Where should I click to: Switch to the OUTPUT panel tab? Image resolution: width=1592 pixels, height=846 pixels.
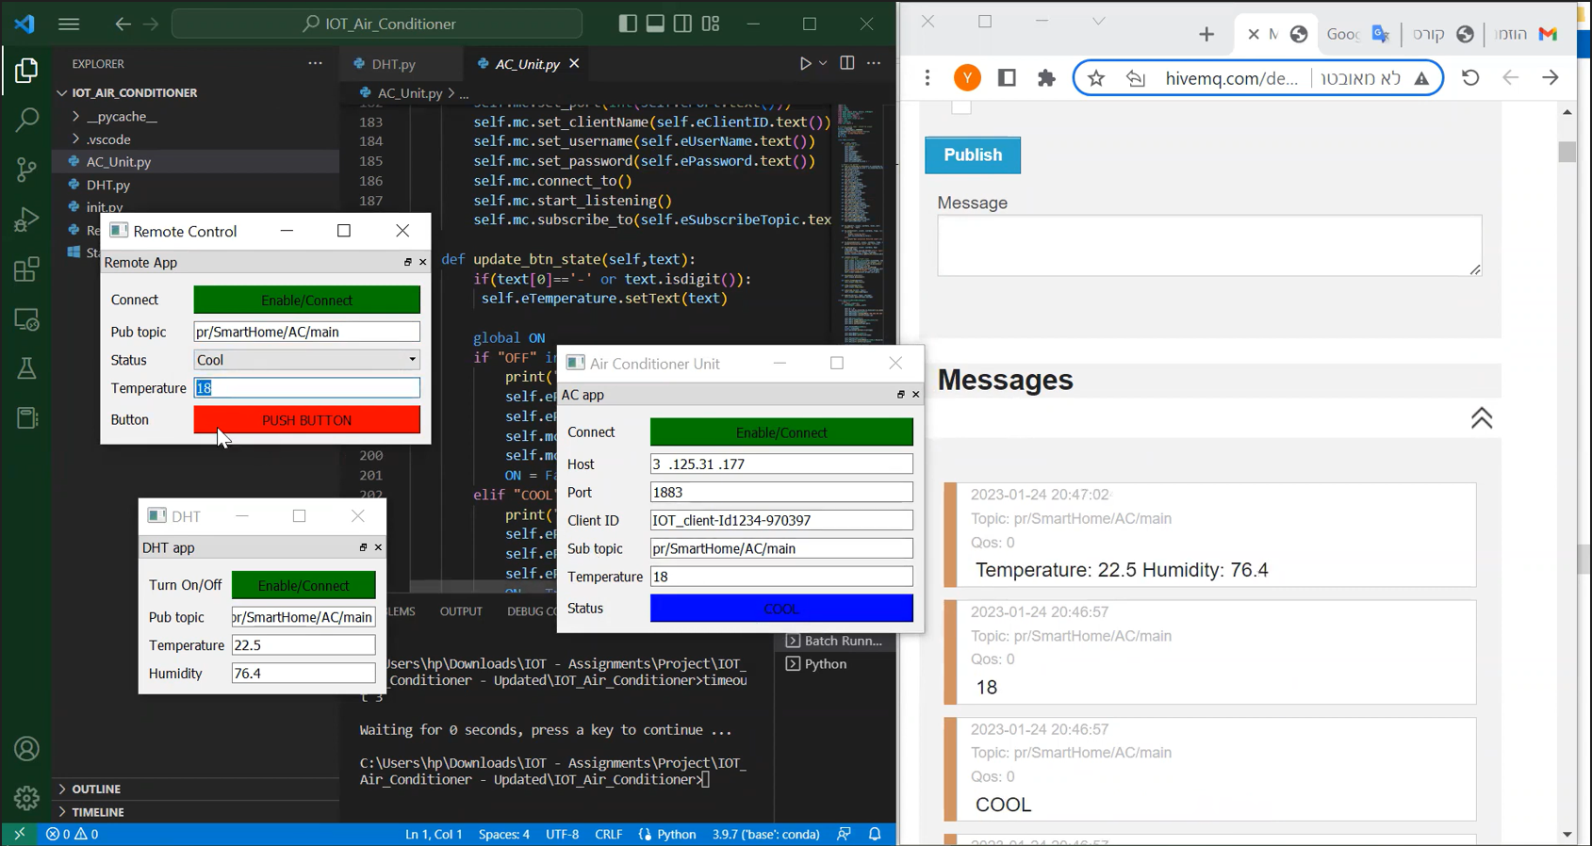[x=461, y=611]
